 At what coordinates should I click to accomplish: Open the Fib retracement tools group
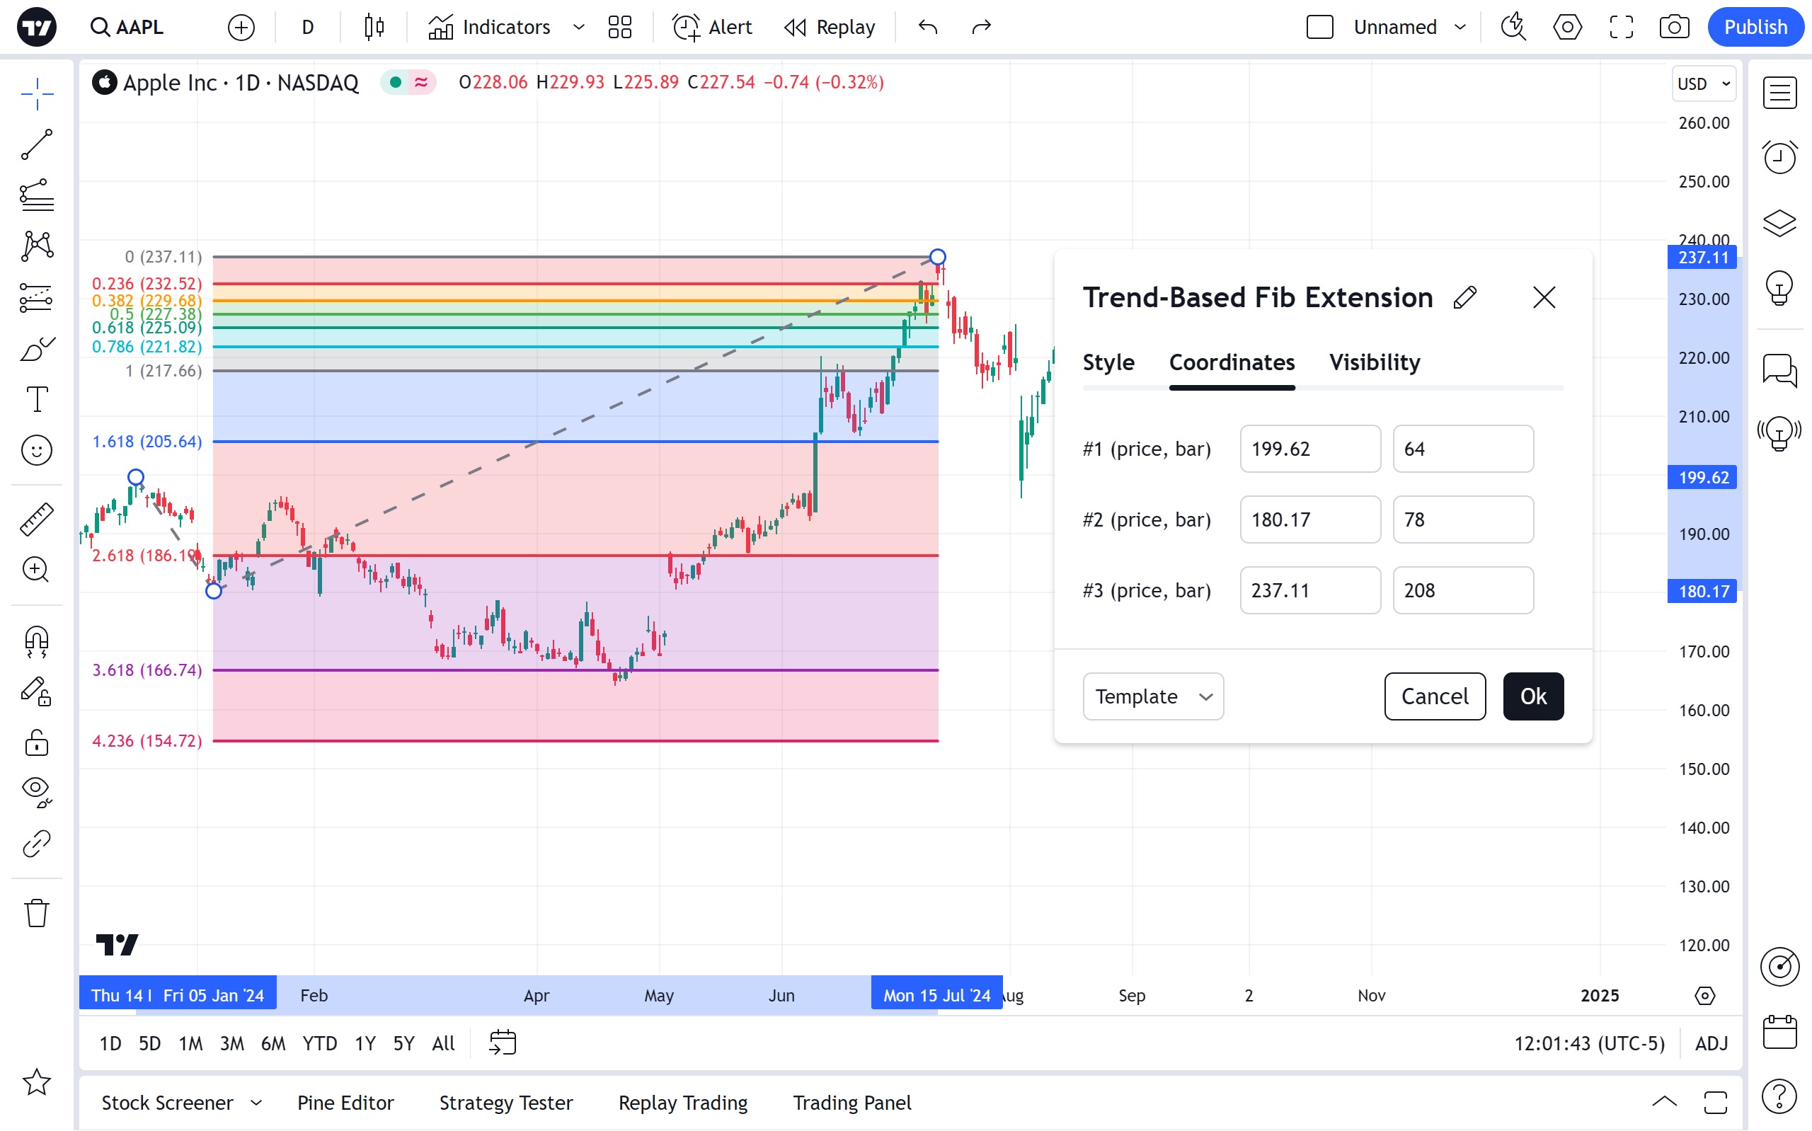click(36, 195)
